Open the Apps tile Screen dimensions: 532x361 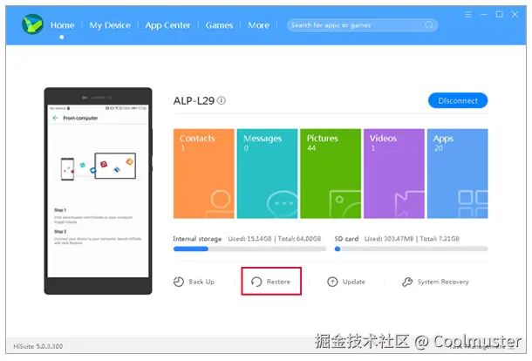tap(457, 174)
